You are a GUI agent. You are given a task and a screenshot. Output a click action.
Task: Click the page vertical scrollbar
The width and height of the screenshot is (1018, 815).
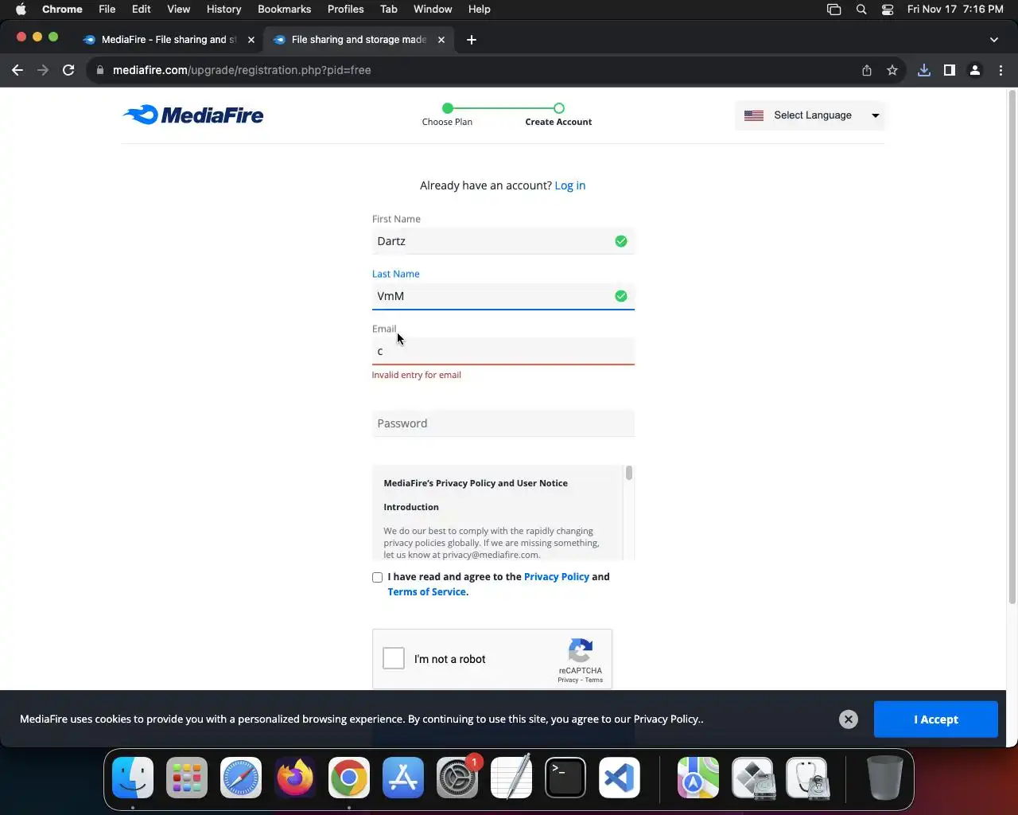(x=1012, y=347)
